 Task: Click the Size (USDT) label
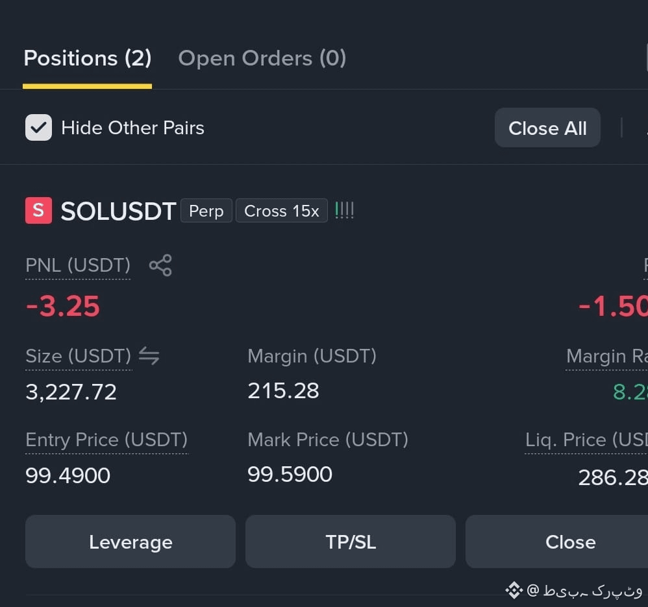coord(79,356)
